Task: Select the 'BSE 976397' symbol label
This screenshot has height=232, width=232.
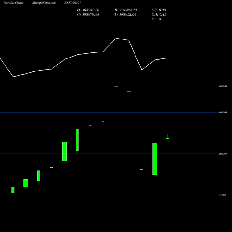Action: point(73,3)
